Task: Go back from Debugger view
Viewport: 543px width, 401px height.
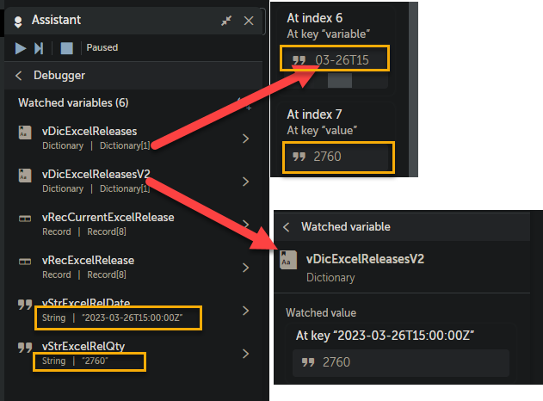Action: point(19,76)
